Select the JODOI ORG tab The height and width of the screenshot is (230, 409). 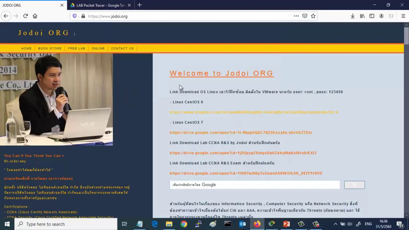point(33,5)
